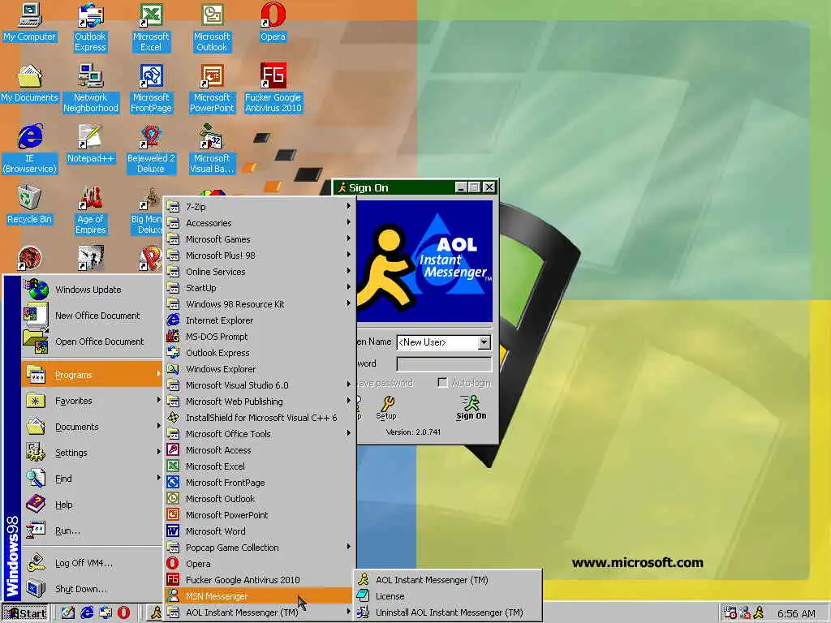Launch Opera from the quick launch bar

coord(123,613)
